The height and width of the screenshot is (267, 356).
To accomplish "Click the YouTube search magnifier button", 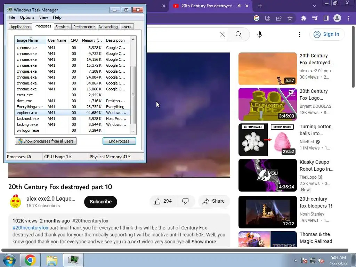I will [238, 34].
